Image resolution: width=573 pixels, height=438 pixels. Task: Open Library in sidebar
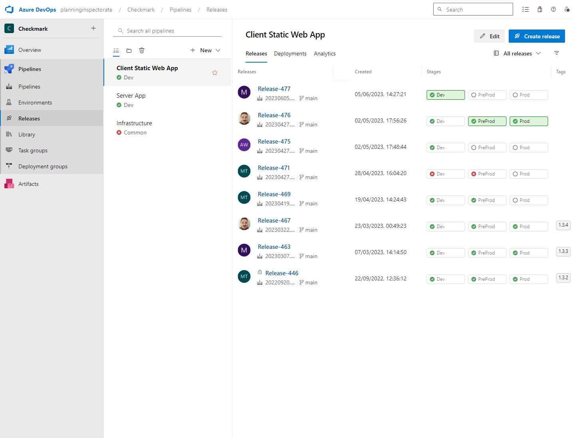(x=52, y=134)
